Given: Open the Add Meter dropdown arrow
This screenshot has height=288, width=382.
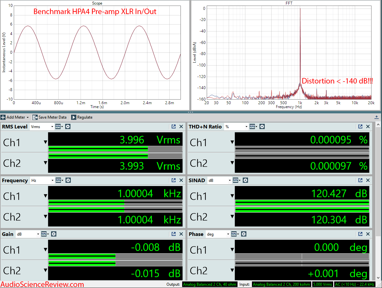Looking at the screenshot, I should pos(28,117).
